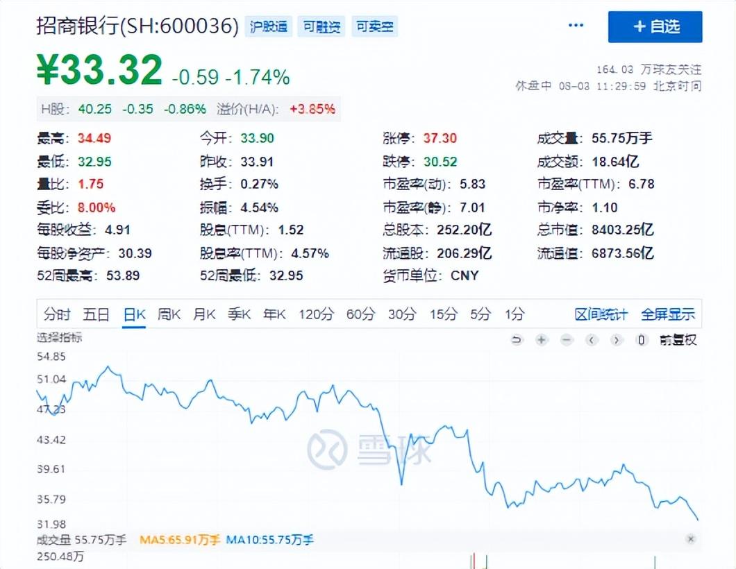736x569 pixels.
Task: Click the 溢价(H/A) value +3.85%
Action: coord(312,110)
